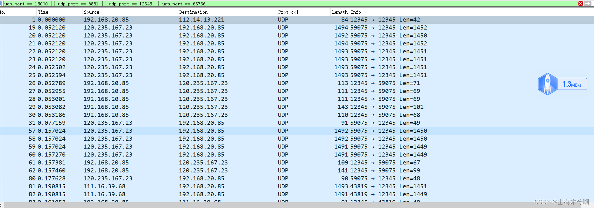
Task: Click the rocket speed booster icon
Action: 548,84
